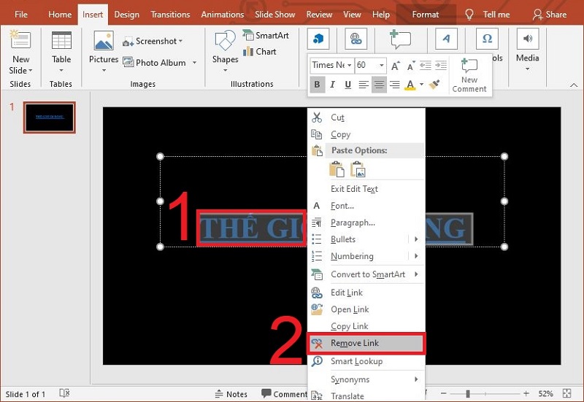Click the ribbon Comment icon
Image resolution: width=584 pixels, height=402 pixels.
click(400, 39)
